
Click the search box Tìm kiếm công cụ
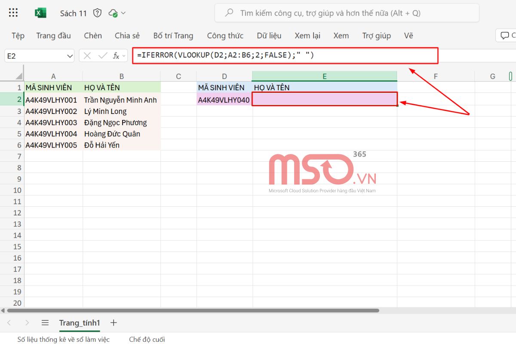(347, 13)
